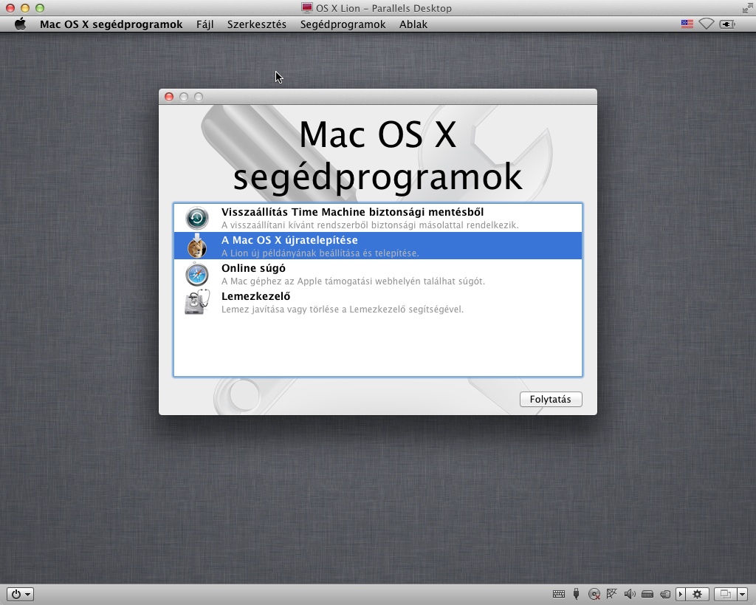Click the Lion installer icon
756x605 pixels.
196,246
